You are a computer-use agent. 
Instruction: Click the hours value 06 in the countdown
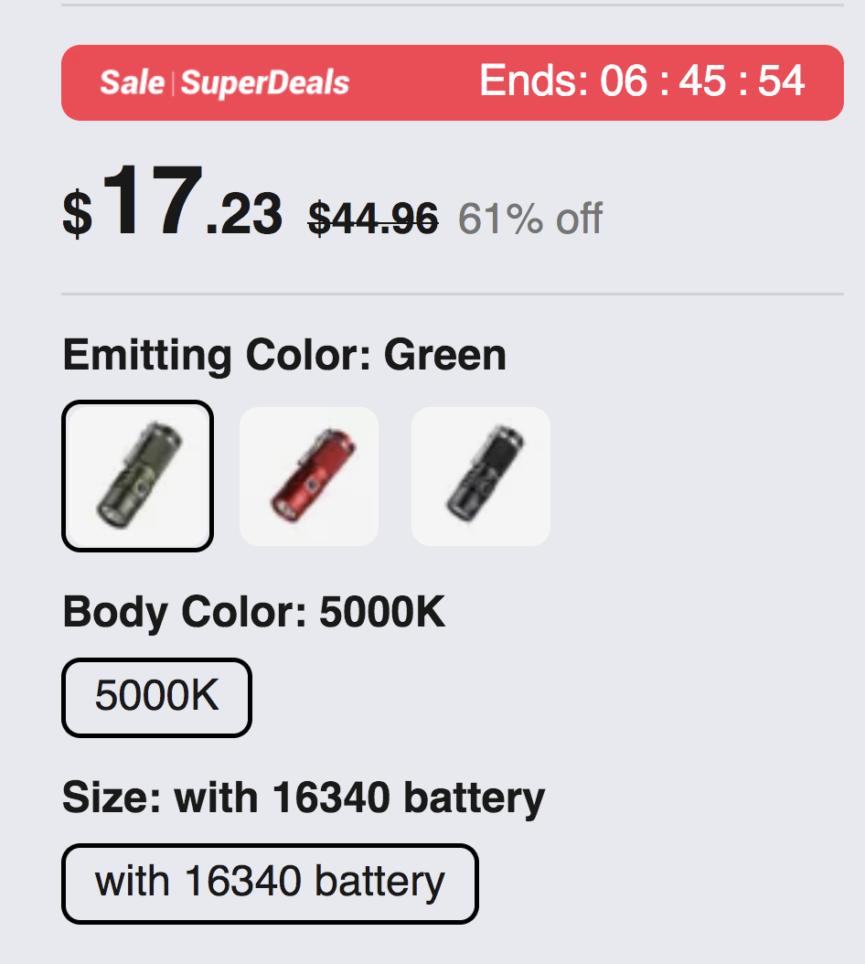(624, 80)
